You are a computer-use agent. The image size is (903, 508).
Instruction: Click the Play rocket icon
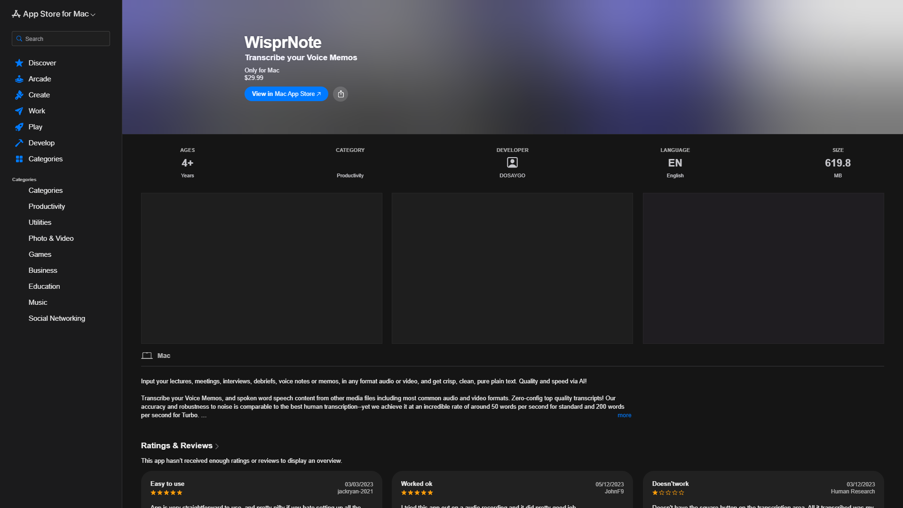point(19,127)
